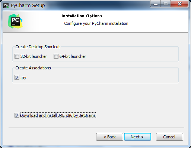Click the "Create Associations" group label
The width and height of the screenshot is (191, 148).
pyautogui.click(x=33, y=68)
